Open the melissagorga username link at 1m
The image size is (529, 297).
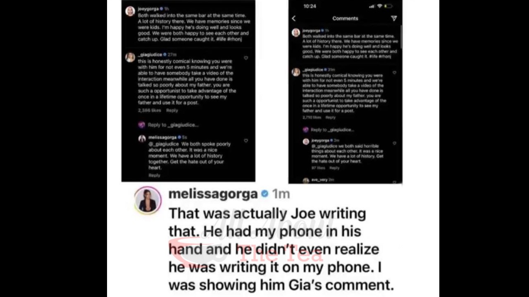coord(213,194)
